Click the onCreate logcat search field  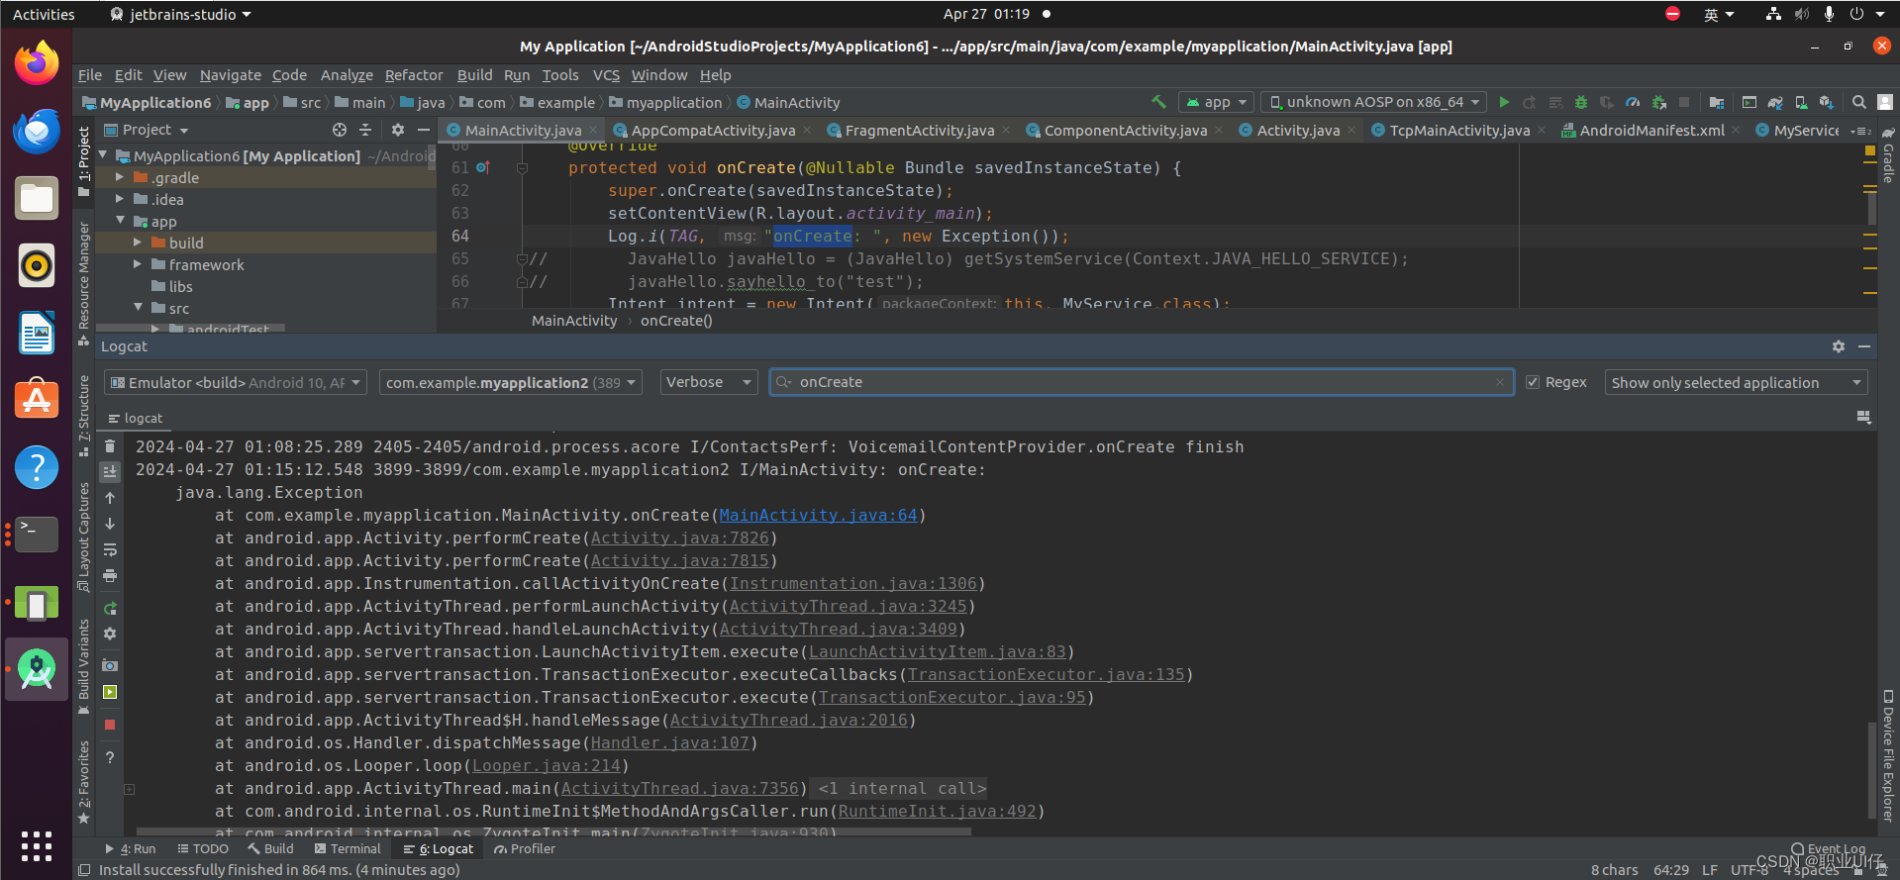coord(1141,382)
